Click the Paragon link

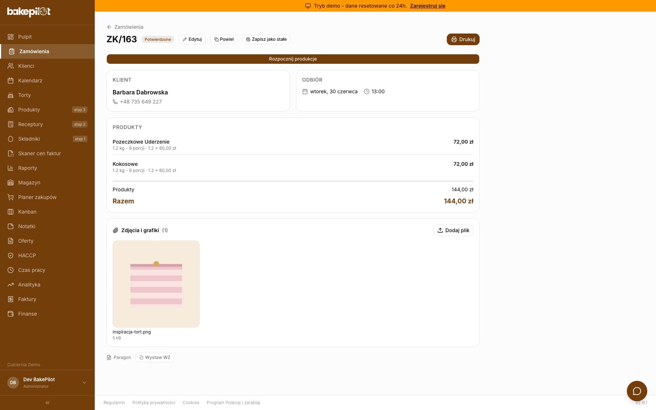click(x=119, y=358)
